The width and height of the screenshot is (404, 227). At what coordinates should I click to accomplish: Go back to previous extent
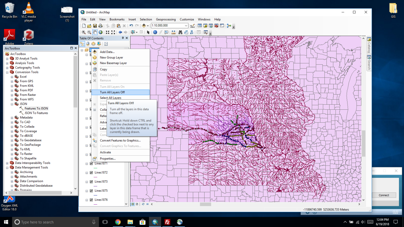120,32
